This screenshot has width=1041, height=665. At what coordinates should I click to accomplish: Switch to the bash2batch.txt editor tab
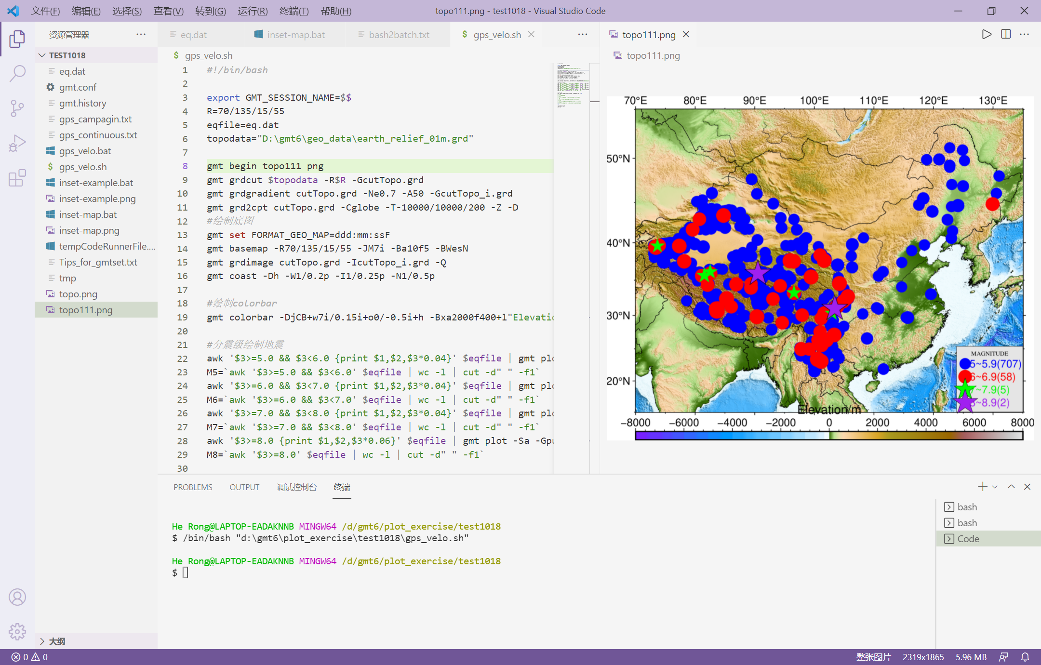[399, 34]
